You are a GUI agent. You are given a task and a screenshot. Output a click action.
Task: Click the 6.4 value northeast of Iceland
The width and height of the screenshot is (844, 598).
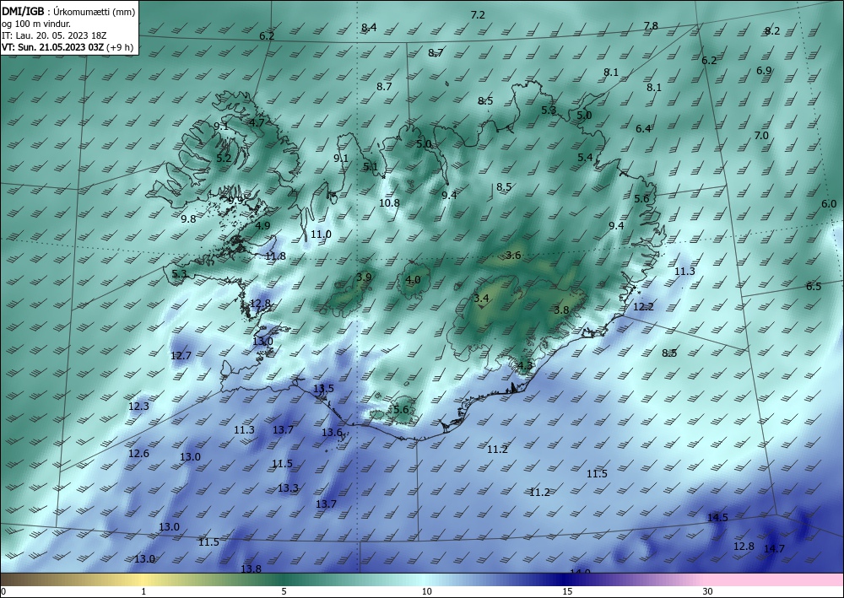point(643,128)
